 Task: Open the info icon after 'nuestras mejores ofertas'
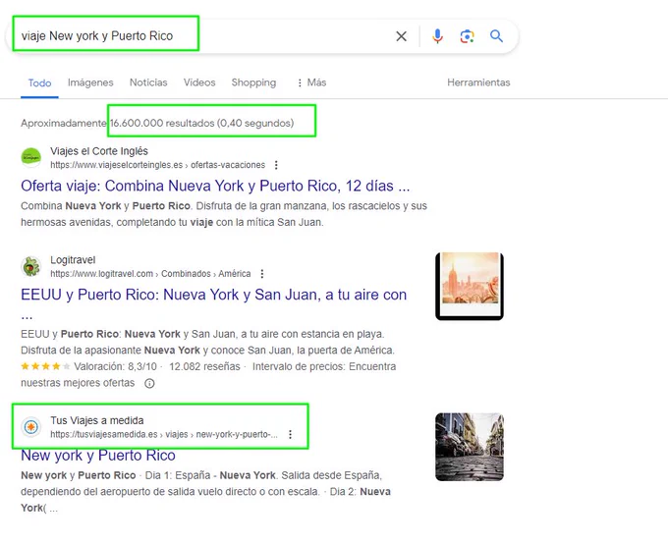click(x=149, y=383)
